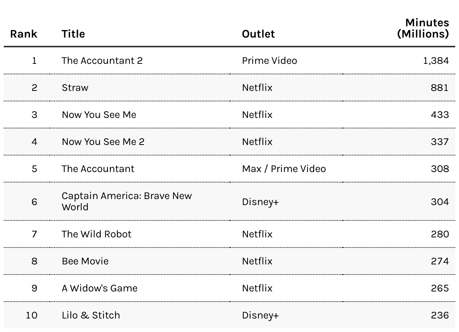
Task: Select The Accountant title in row 5
Action: [98, 169]
